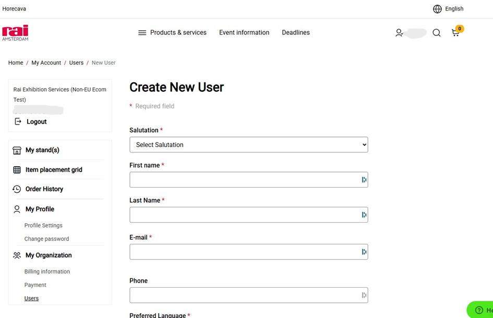The width and height of the screenshot is (493, 318).
Task: Click the Logout link
Action: point(37,122)
